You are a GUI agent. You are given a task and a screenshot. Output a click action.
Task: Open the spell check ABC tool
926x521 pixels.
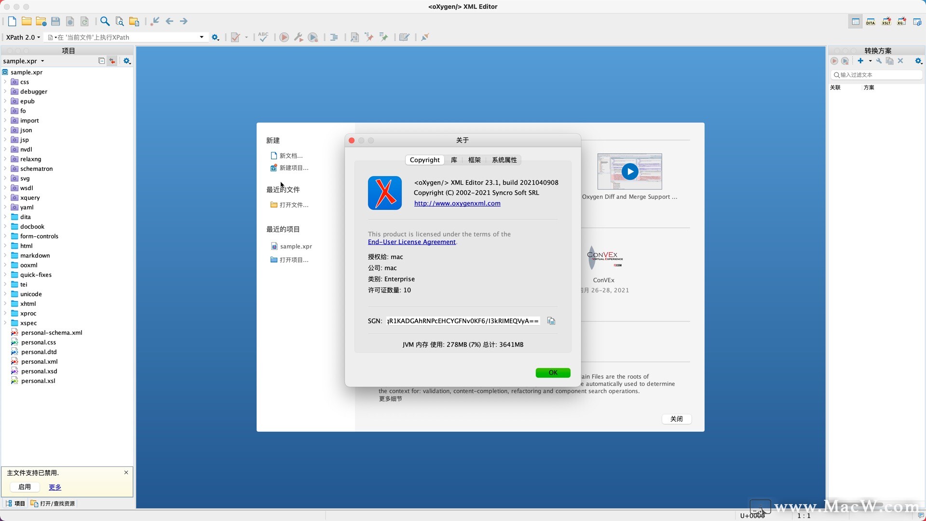coord(263,37)
